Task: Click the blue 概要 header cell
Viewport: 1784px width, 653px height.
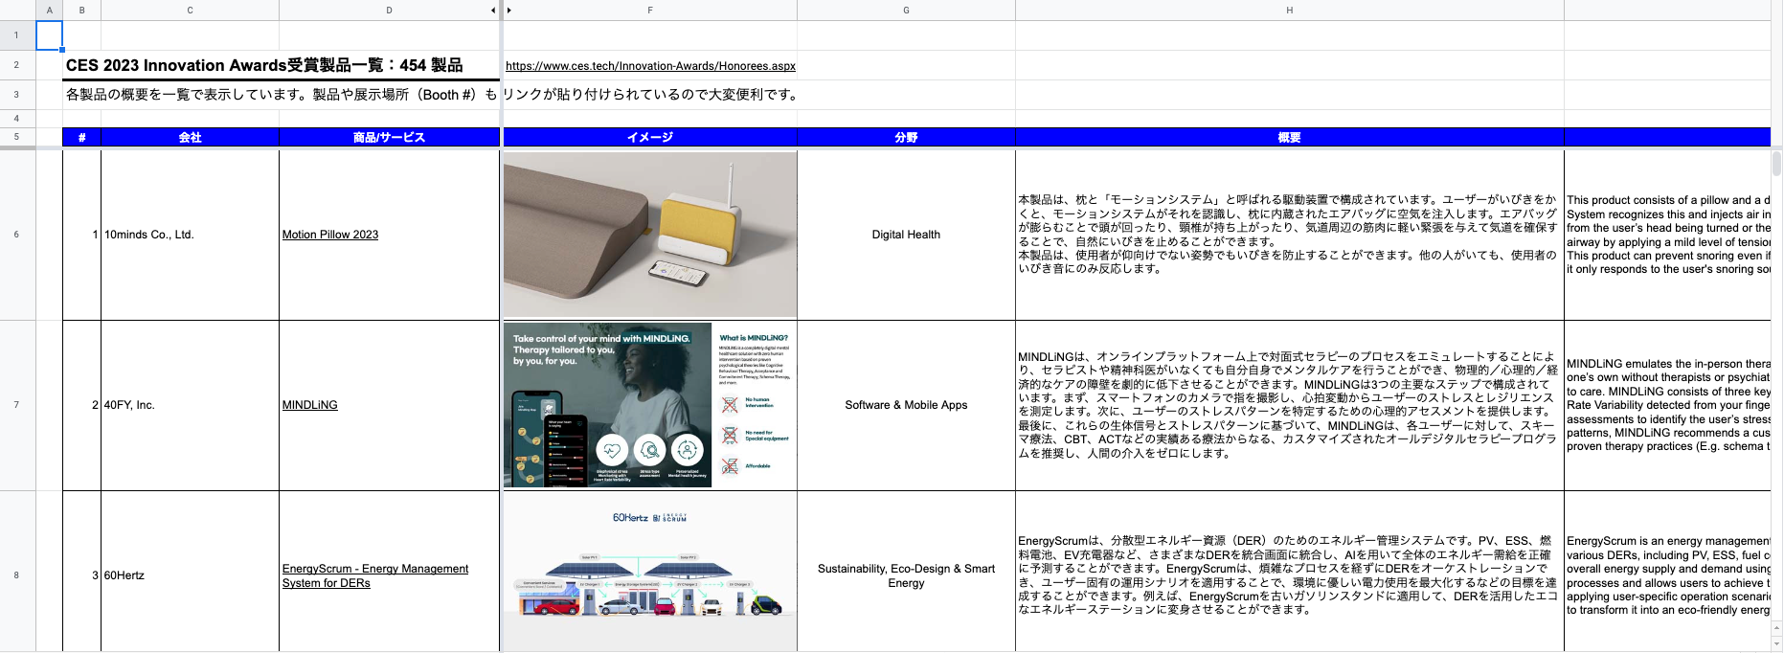Action: pyautogui.click(x=1289, y=138)
